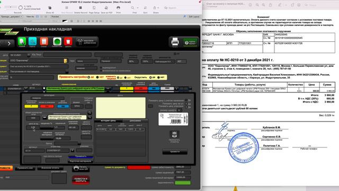Click the barcode label preview thumbnail

point(173,119)
